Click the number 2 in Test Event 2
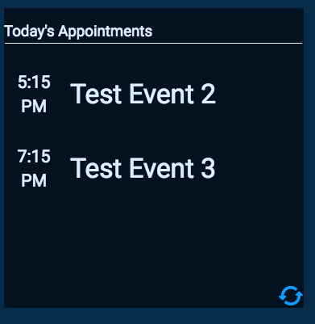Viewport: 315px width, 324px height. [x=209, y=94]
